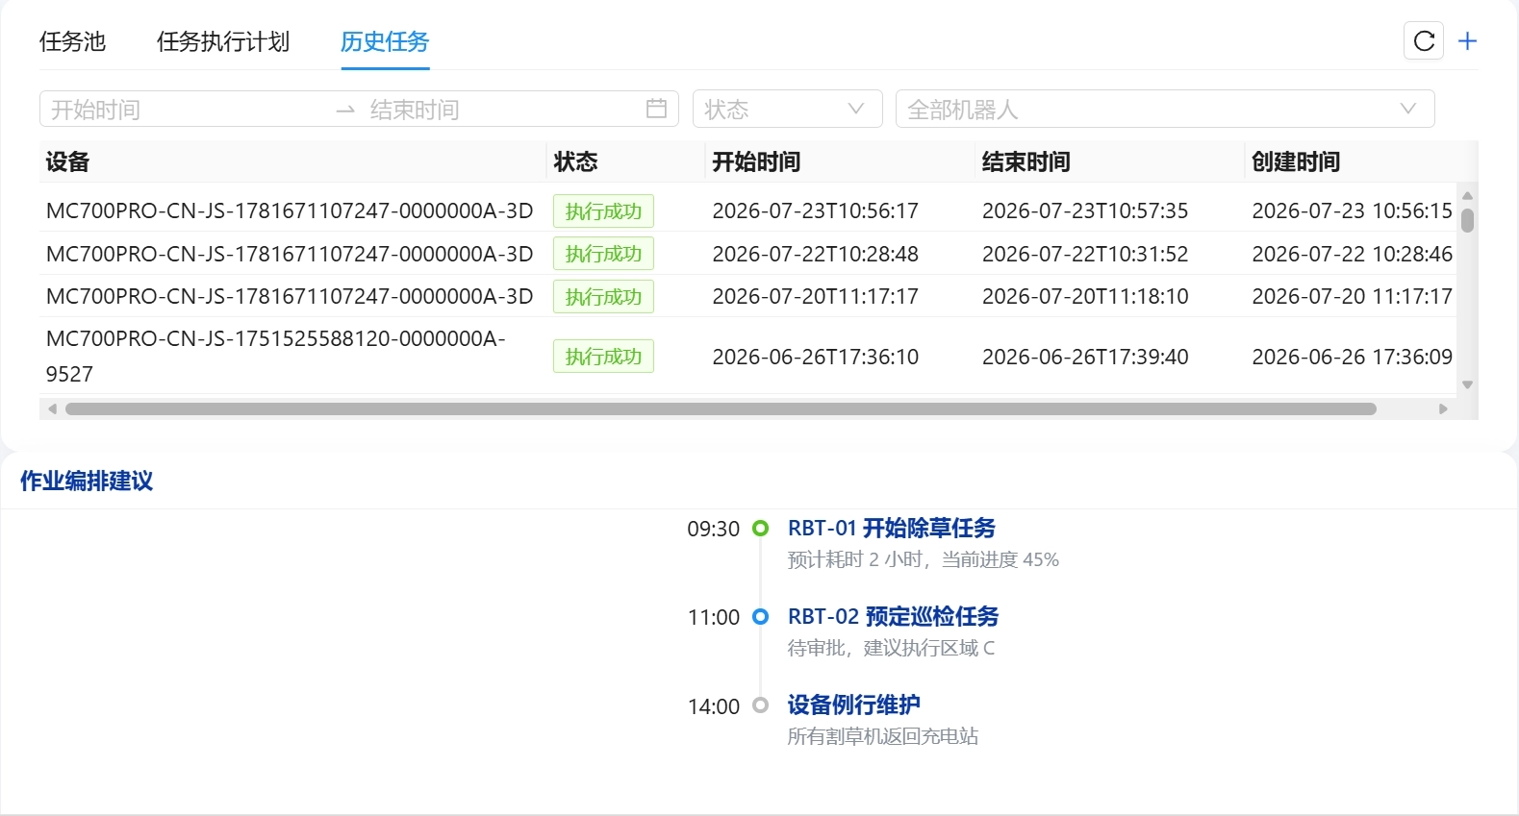
Task: Switch to the 任务池 tab
Action: 72,41
